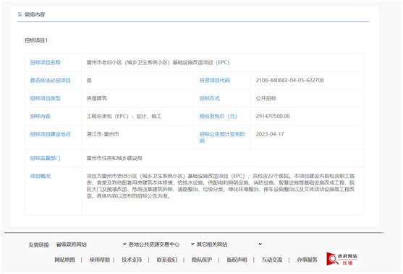
Task: Select the 工程总承包 (EPC) 设计、施工 value
Action: click(x=124, y=116)
